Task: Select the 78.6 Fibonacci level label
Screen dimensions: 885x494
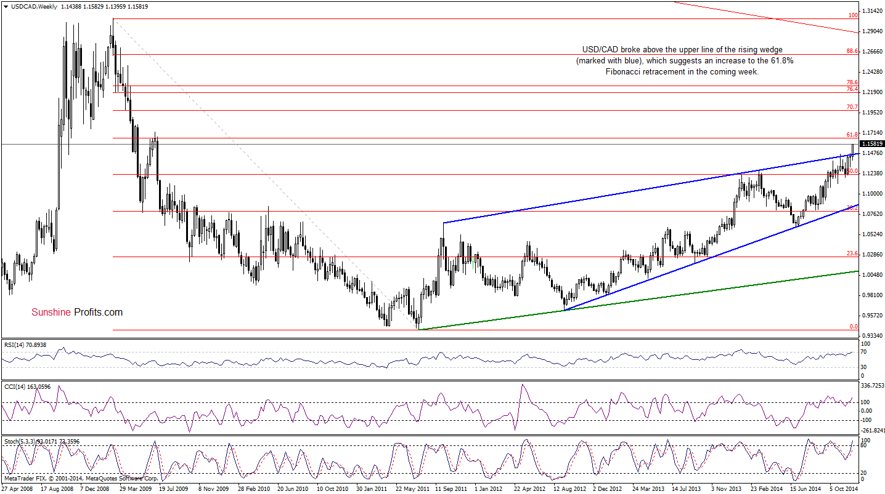Action: click(852, 82)
